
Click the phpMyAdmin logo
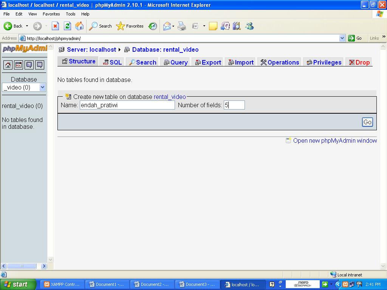[25, 49]
